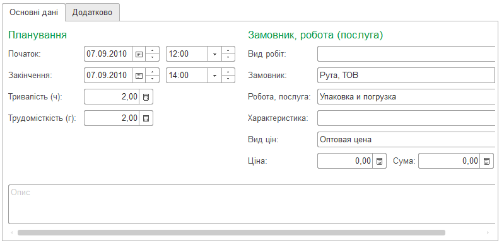The image size is (504, 243).
Task: Focus the Ціна value field
Action: (x=345, y=161)
